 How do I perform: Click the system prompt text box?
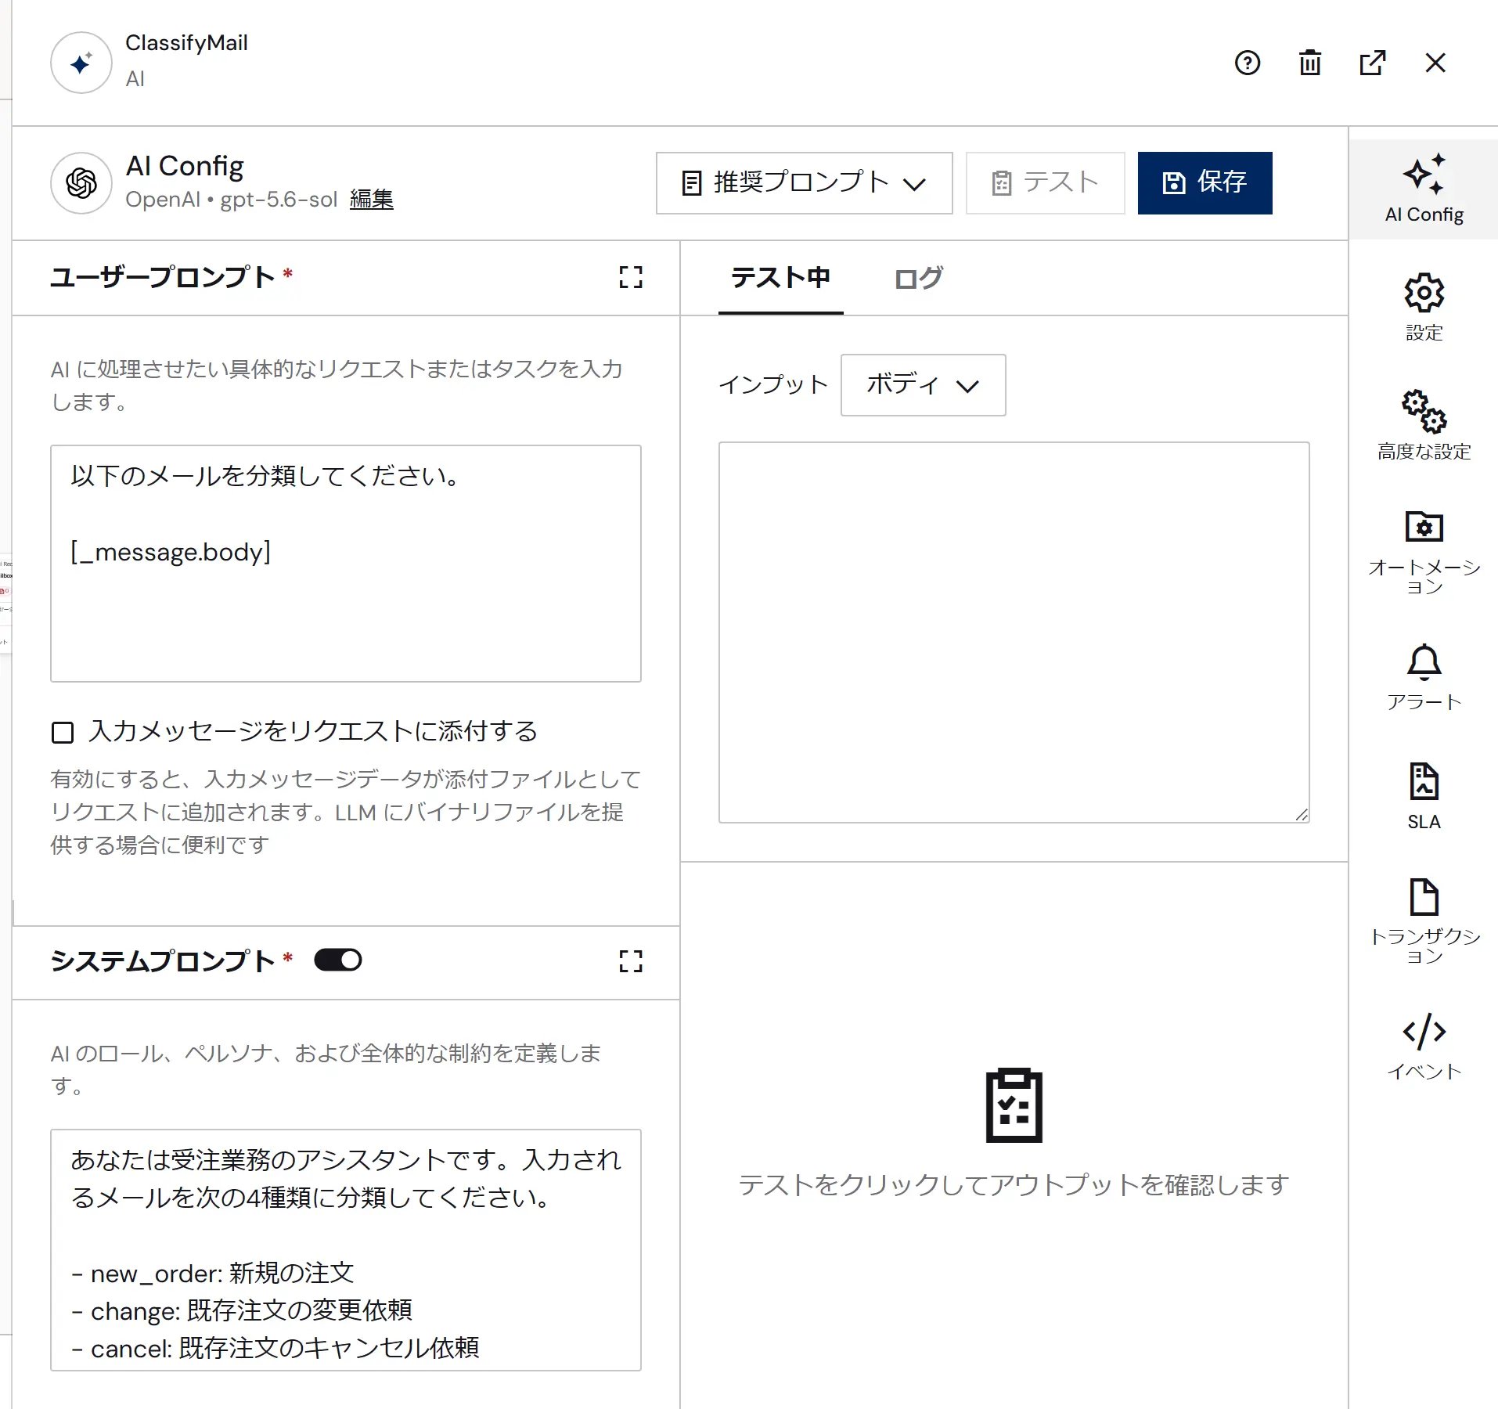pos(346,1250)
